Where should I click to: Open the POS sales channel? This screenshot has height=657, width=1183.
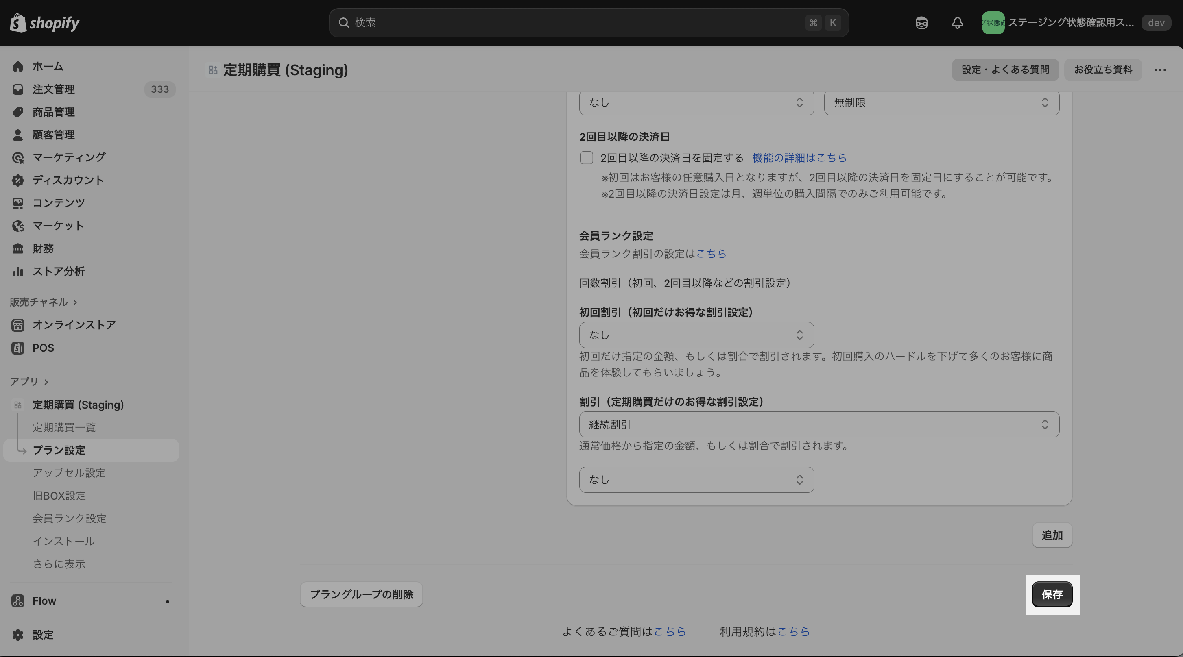[x=43, y=348]
